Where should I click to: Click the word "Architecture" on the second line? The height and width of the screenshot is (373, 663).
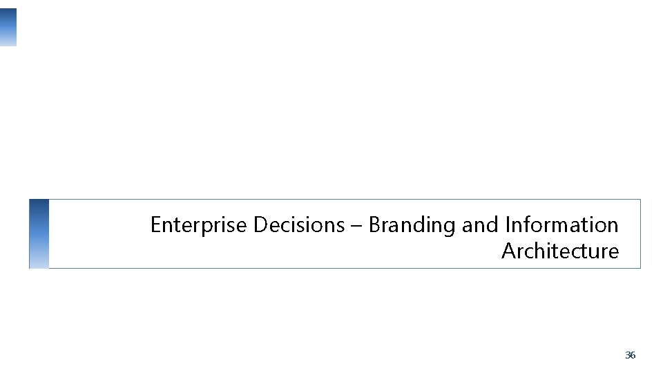(560, 251)
